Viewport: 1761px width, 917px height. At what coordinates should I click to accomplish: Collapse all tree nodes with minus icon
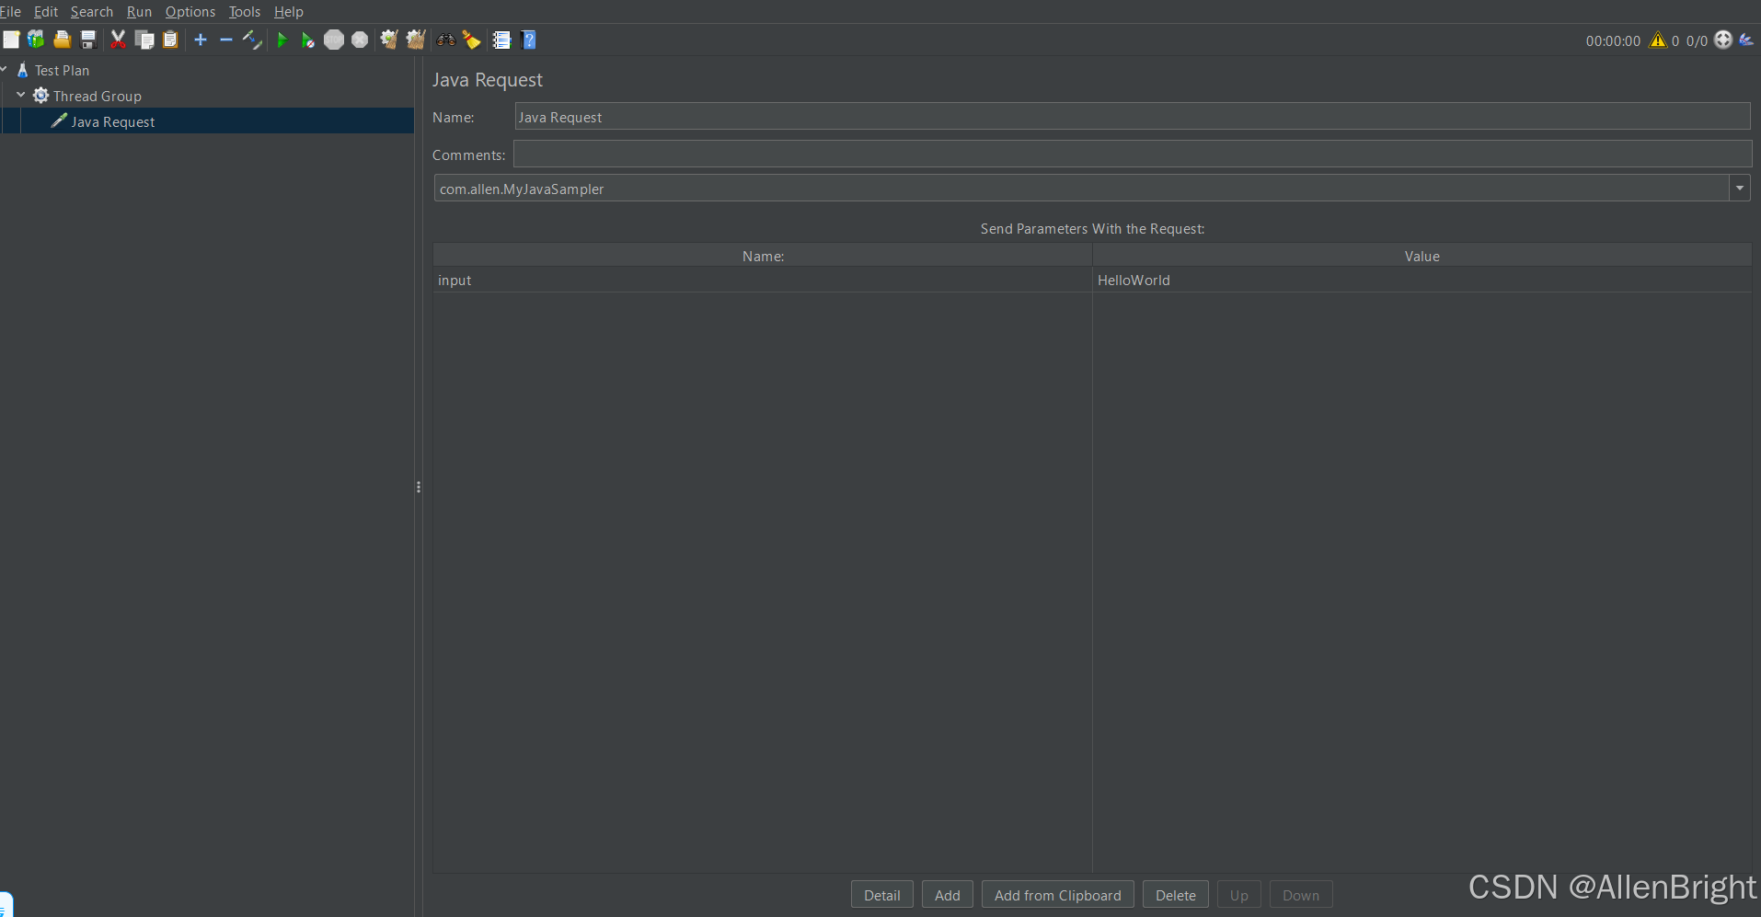226,40
